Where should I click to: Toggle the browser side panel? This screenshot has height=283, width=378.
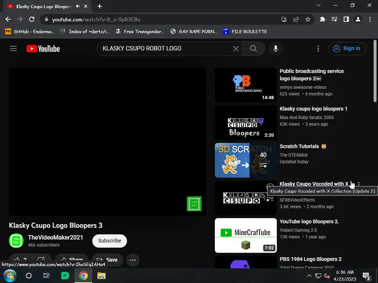point(346,19)
